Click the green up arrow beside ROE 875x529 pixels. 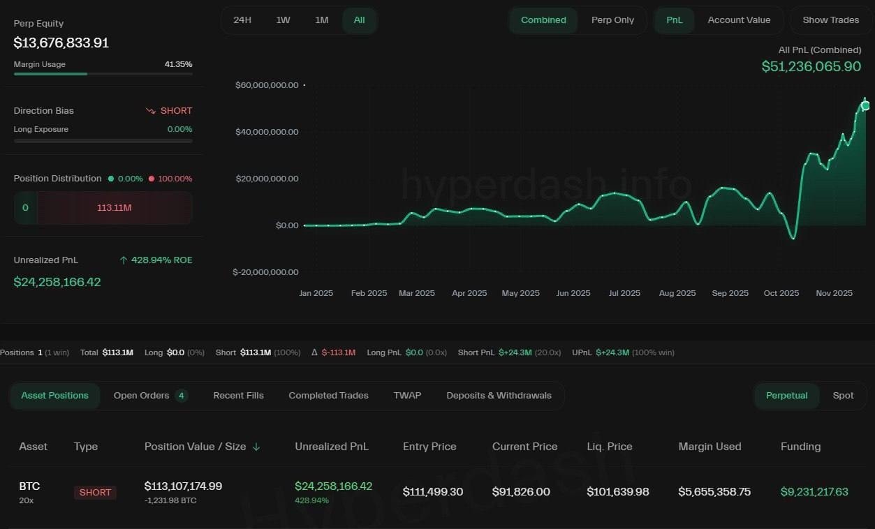tap(124, 260)
